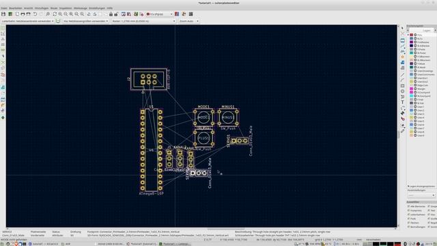Click the print icon in the toolbar
The height and width of the screenshot is (246, 437).
[x=23, y=14]
